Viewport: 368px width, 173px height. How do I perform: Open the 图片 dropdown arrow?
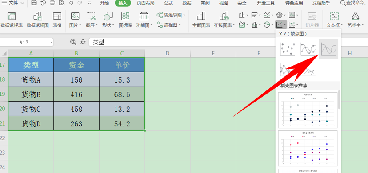click(80, 25)
